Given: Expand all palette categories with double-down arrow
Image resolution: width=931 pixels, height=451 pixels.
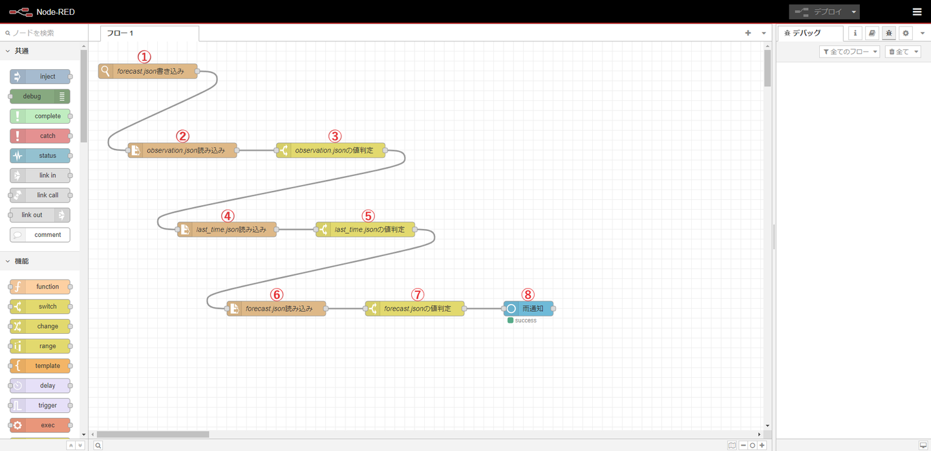Looking at the screenshot, I should point(80,445).
